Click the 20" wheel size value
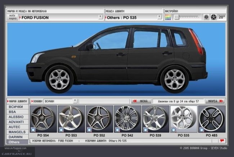Viewport: 234px width, 157px height. point(222,17)
